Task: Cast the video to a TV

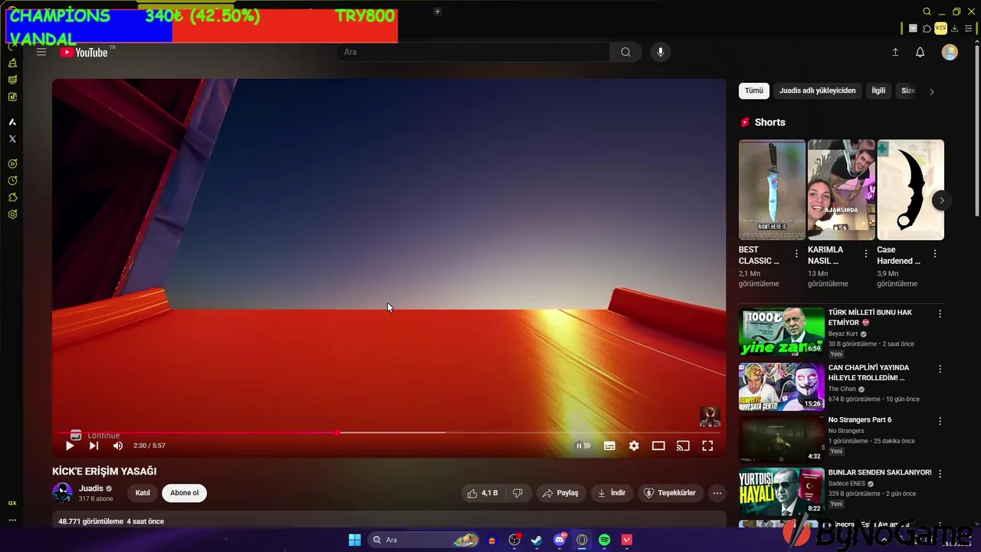Action: [x=683, y=445]
